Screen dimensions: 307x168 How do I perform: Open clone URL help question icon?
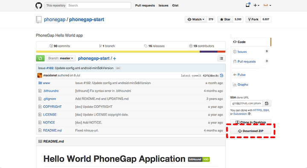[x=249, y=114]
